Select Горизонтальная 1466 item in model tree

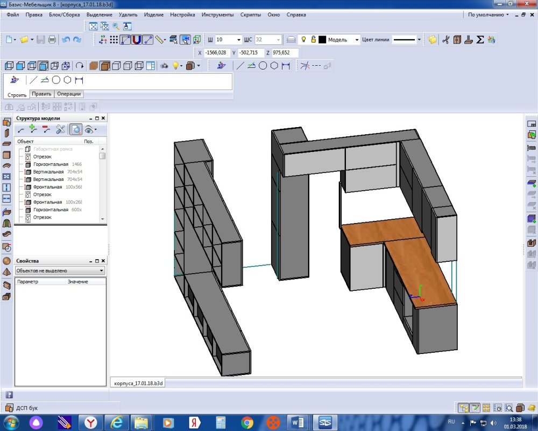pyautogui.click(x=58, y=164)
